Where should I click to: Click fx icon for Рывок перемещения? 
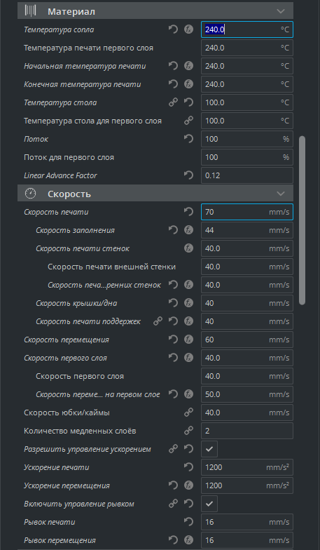pyautogui.click(x=189, y=540)
